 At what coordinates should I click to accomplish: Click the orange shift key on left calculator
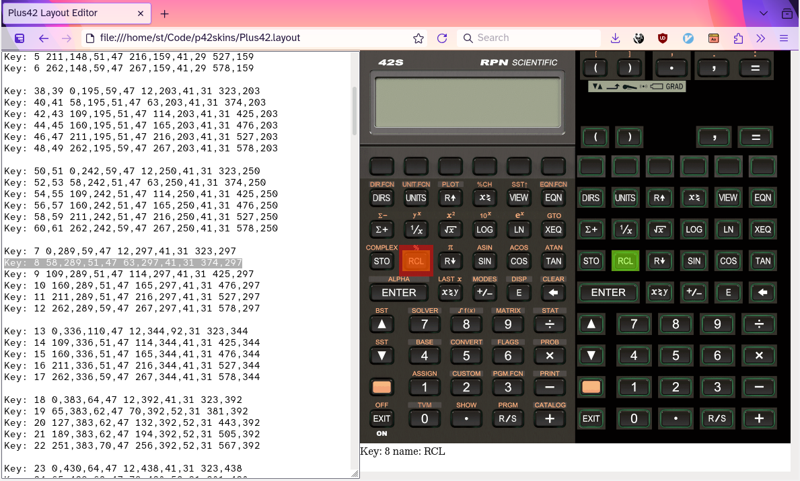(381, 387)
